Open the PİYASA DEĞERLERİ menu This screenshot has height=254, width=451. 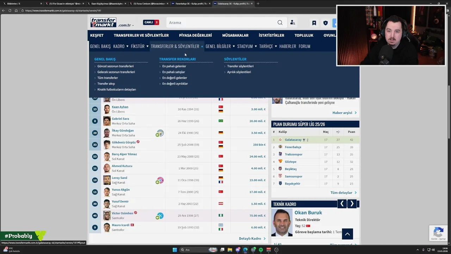[196, 35]
